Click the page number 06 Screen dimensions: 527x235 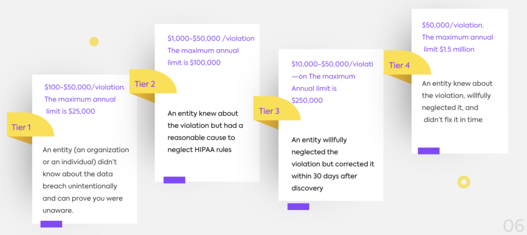[514, 226]
